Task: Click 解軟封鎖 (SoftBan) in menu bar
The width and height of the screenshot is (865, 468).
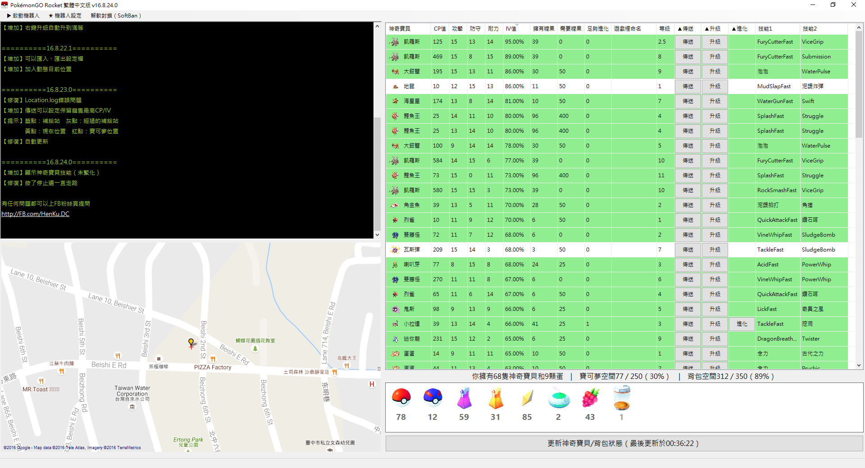Action: pyautogui.click(x=116, y=15)
